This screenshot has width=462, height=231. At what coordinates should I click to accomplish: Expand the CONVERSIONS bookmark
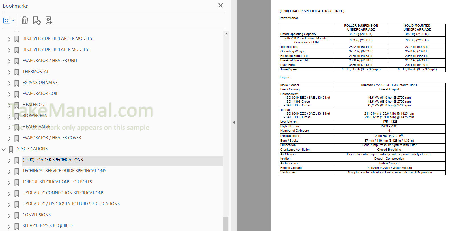[x=9, y=216]
